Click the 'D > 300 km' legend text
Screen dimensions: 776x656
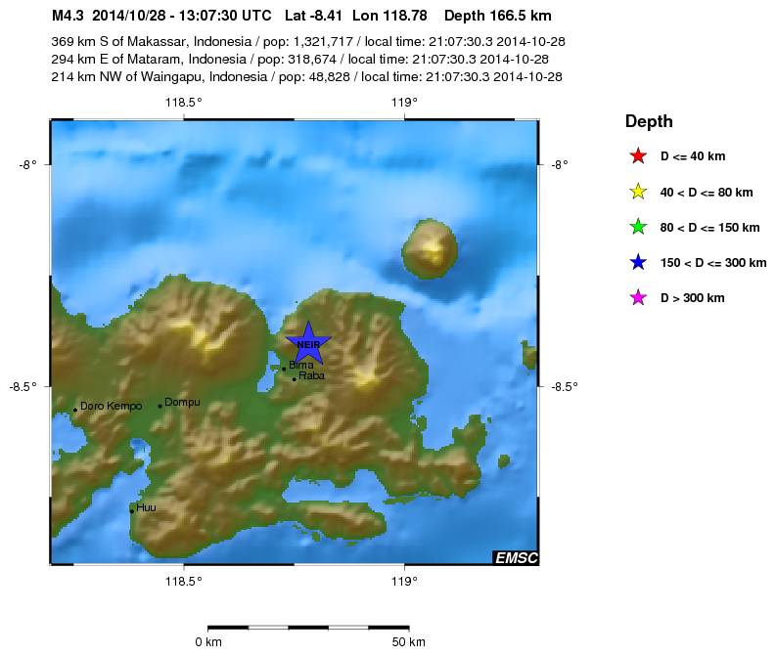[693, 298]
